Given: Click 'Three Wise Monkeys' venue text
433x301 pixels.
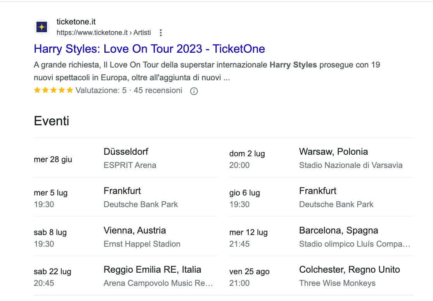Looking at the screenshot, I should pos(337,283).
